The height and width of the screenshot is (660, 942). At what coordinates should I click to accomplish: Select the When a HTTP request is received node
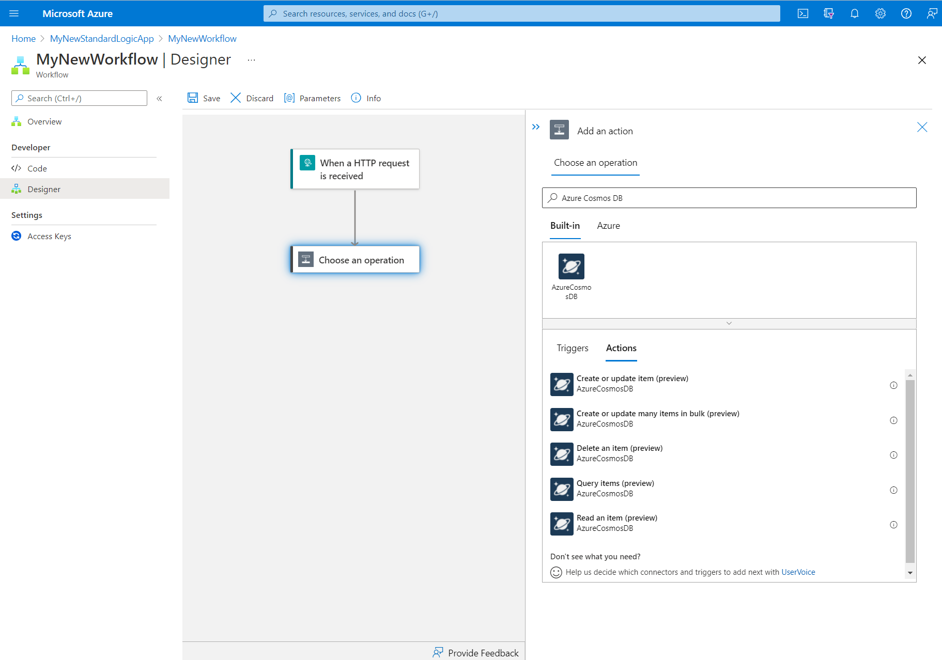[355, 169]
